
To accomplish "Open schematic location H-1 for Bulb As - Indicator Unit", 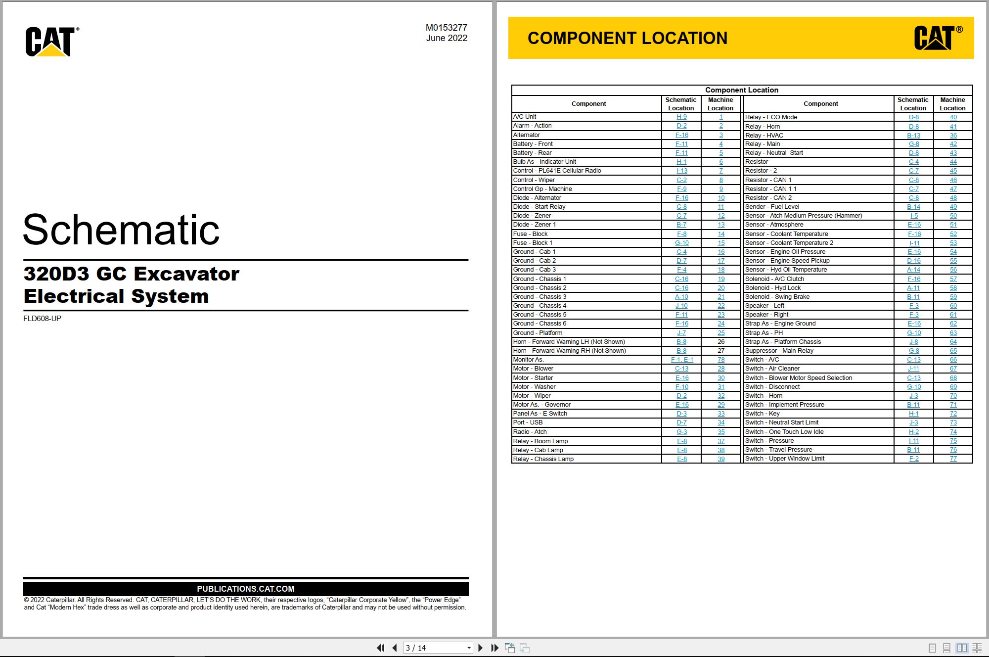I will click(681, 162).
